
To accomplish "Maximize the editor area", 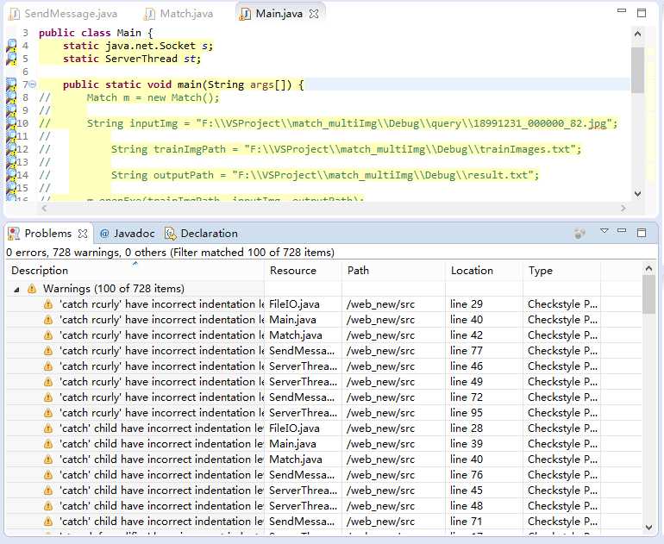I will pos(642,13).
